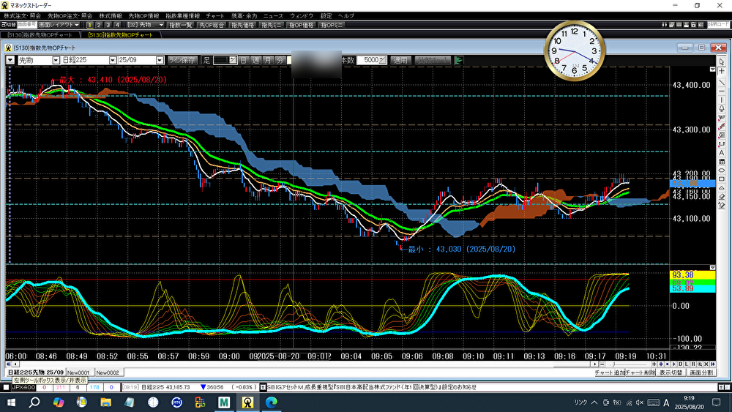Image resolution: width=732 pixels, height=412 pixels.
Task: Open Monex Trader yellow icon in taskbar
Action: [x=247, y=402]
